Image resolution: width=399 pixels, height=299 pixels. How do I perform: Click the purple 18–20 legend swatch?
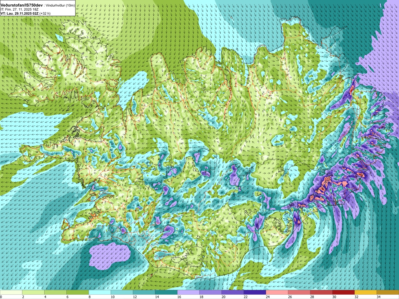[210, 293]
